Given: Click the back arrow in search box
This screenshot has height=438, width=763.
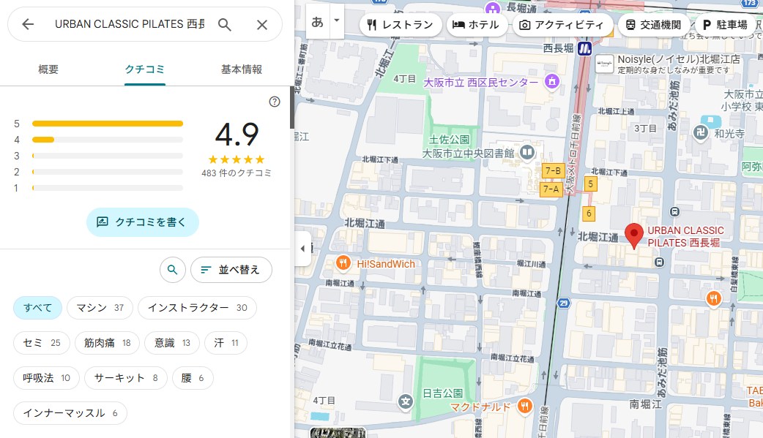Looking at the screenshot, I should click(28, 24).
